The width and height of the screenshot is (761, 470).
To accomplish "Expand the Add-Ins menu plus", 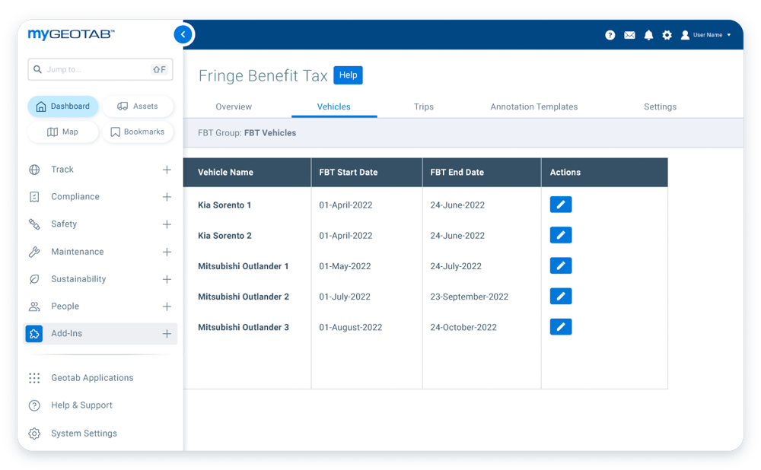I will point(167,334).
